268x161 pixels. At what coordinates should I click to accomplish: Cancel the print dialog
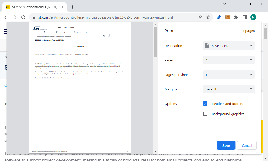[247, 145]
